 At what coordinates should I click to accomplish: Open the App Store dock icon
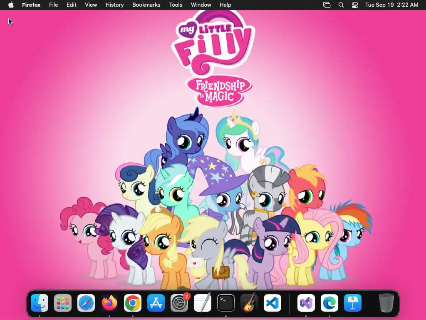pos(156,303)
